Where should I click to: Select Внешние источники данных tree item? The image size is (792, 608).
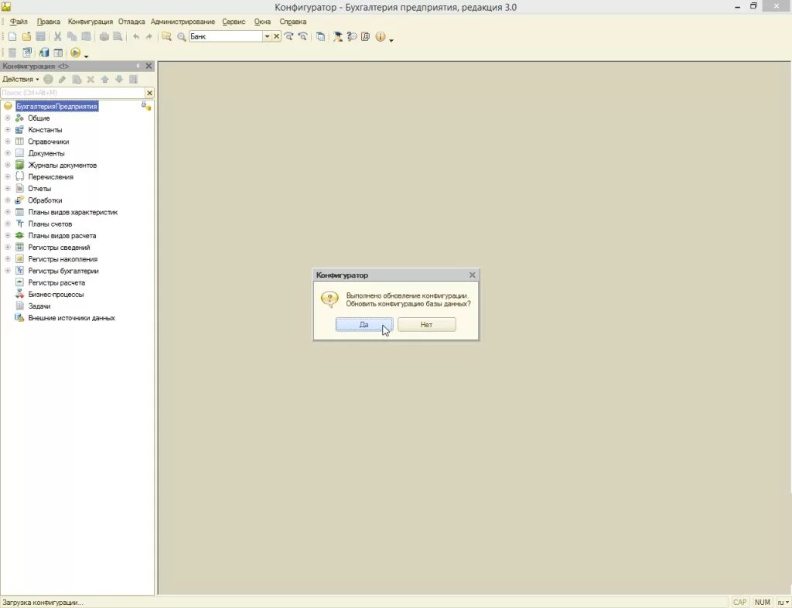point(72,318)
